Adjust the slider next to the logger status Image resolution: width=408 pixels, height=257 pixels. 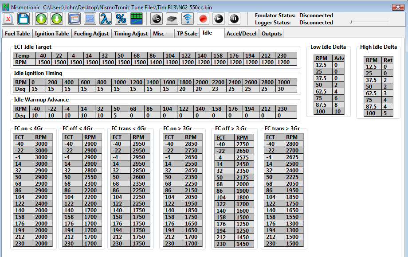(351, 21)
